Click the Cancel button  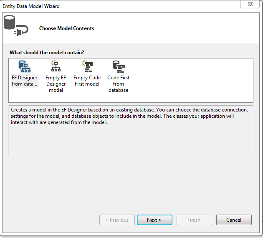coord(234,220)
